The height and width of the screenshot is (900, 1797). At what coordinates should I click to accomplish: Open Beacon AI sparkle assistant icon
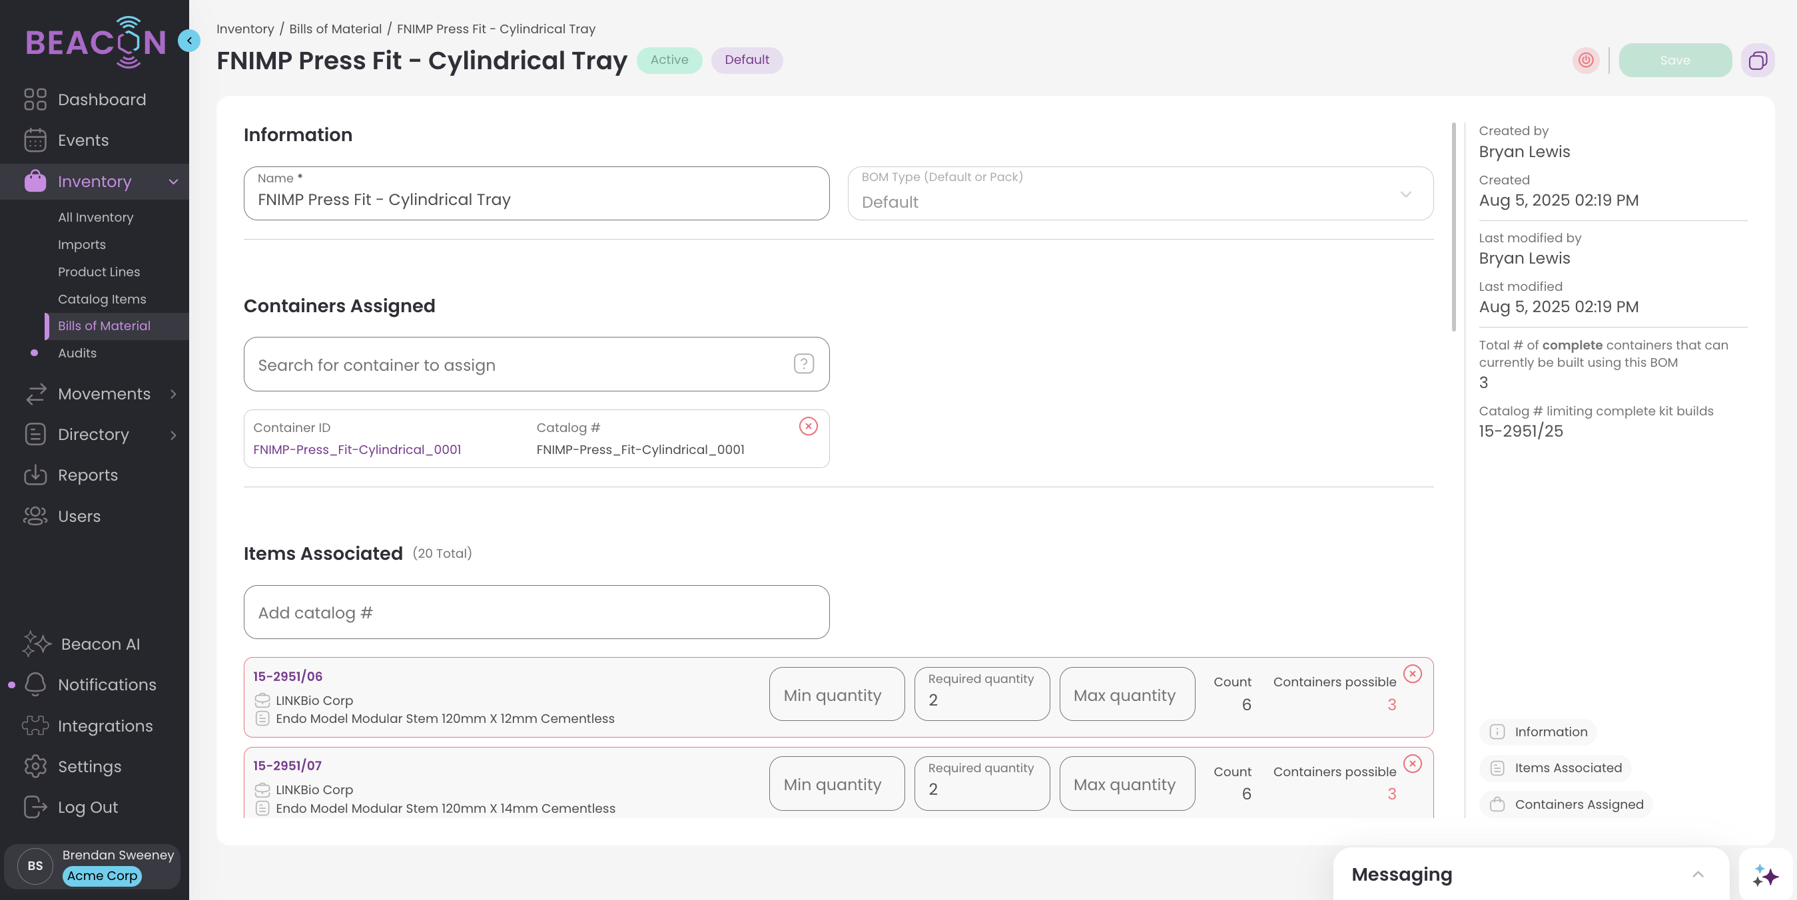click(1766, 875)
